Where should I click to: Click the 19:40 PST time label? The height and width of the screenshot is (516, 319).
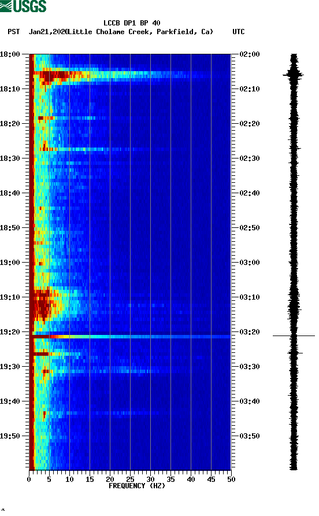(10, 401)
